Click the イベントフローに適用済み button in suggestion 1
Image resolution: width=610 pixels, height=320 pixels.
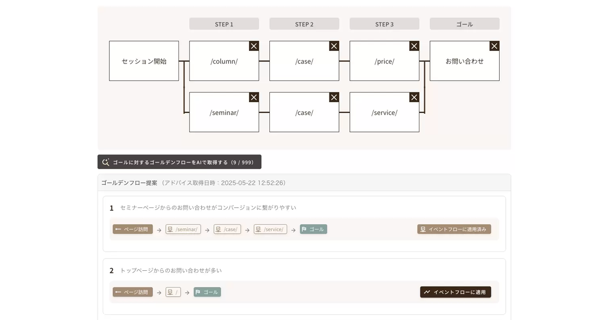(454, 229)
